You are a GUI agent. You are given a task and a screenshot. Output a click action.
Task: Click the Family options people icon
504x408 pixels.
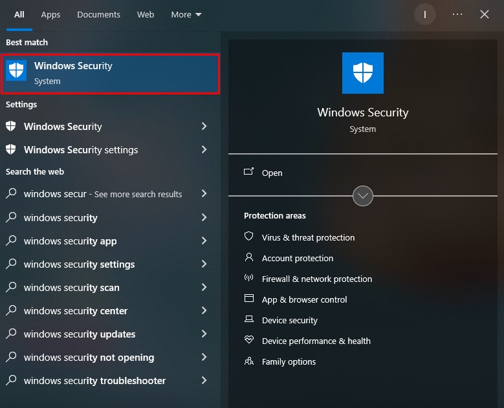pos(249,361)
